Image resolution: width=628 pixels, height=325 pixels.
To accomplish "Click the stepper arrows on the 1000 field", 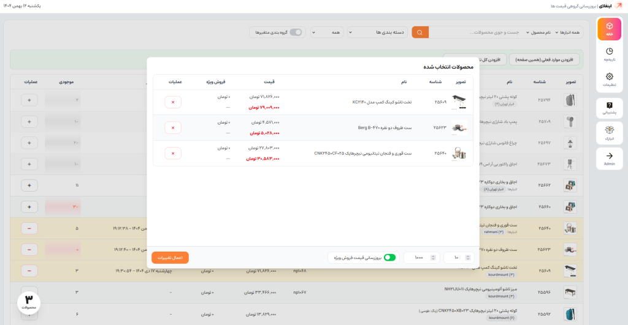I will point(433,258).
